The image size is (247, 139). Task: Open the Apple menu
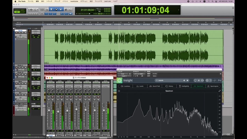tap(15, 1)
